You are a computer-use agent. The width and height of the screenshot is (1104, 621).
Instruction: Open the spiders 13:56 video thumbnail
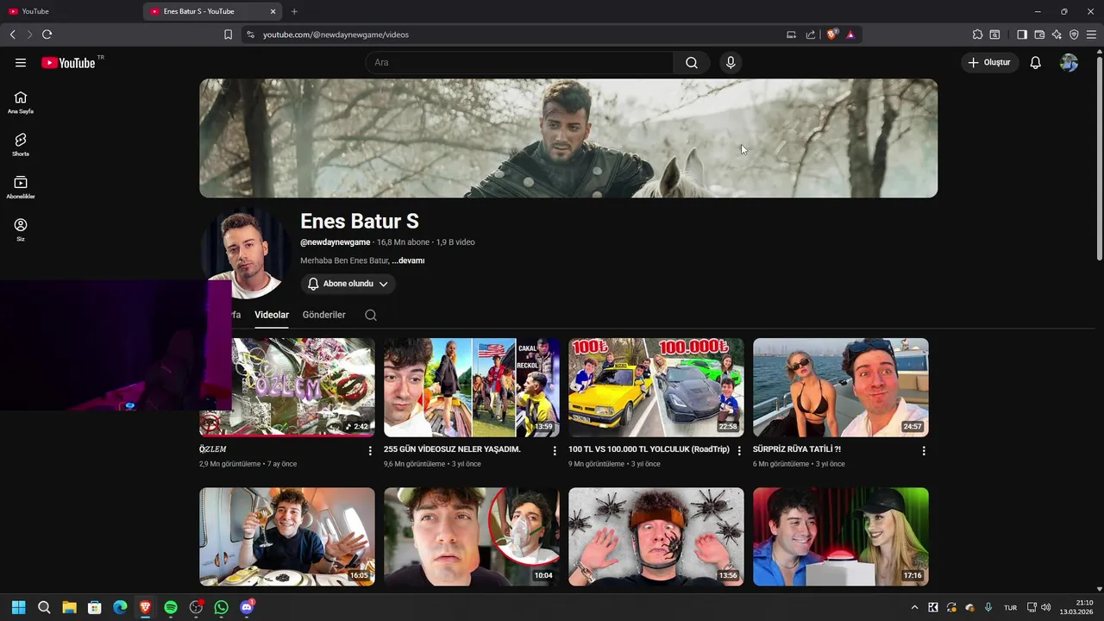pyautogui.click(x=656, y=536)
